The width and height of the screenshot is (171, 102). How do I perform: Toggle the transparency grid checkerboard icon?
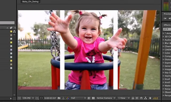click(93, 98)
